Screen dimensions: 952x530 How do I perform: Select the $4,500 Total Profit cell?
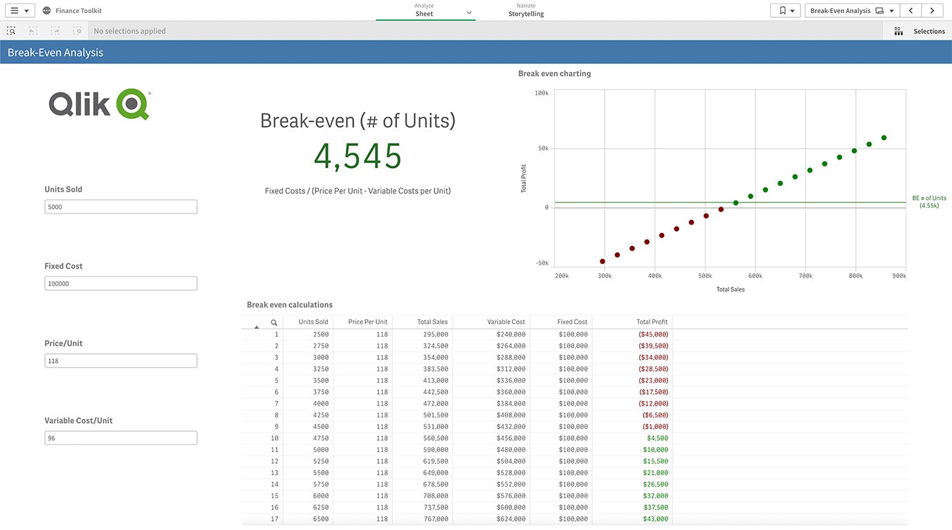point(657,438)
